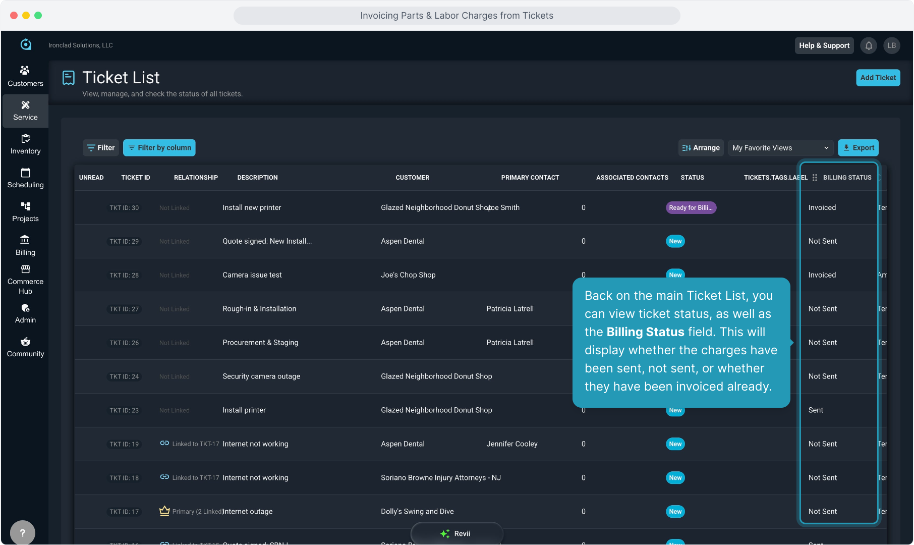This screenshot has width=914, height=545.
Task: Click the Add Ticket button
Action: click(878, 78)
